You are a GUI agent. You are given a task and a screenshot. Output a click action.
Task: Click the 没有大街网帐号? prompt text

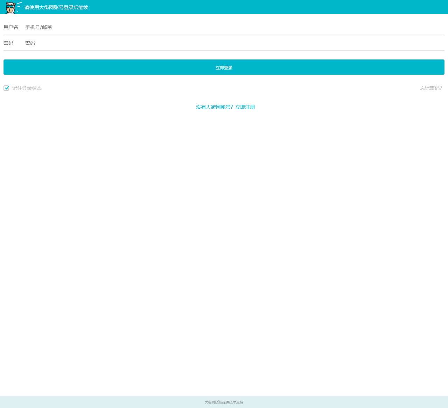(x=214, y=107)
